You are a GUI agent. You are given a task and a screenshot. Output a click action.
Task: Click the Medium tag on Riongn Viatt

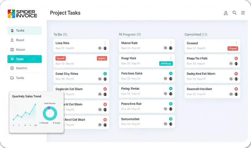[166, 64]
